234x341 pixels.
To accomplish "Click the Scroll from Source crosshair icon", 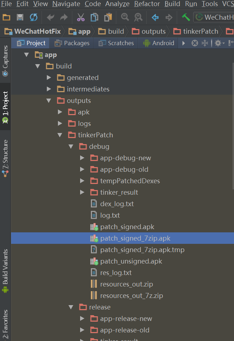I will tap(195, 43).
